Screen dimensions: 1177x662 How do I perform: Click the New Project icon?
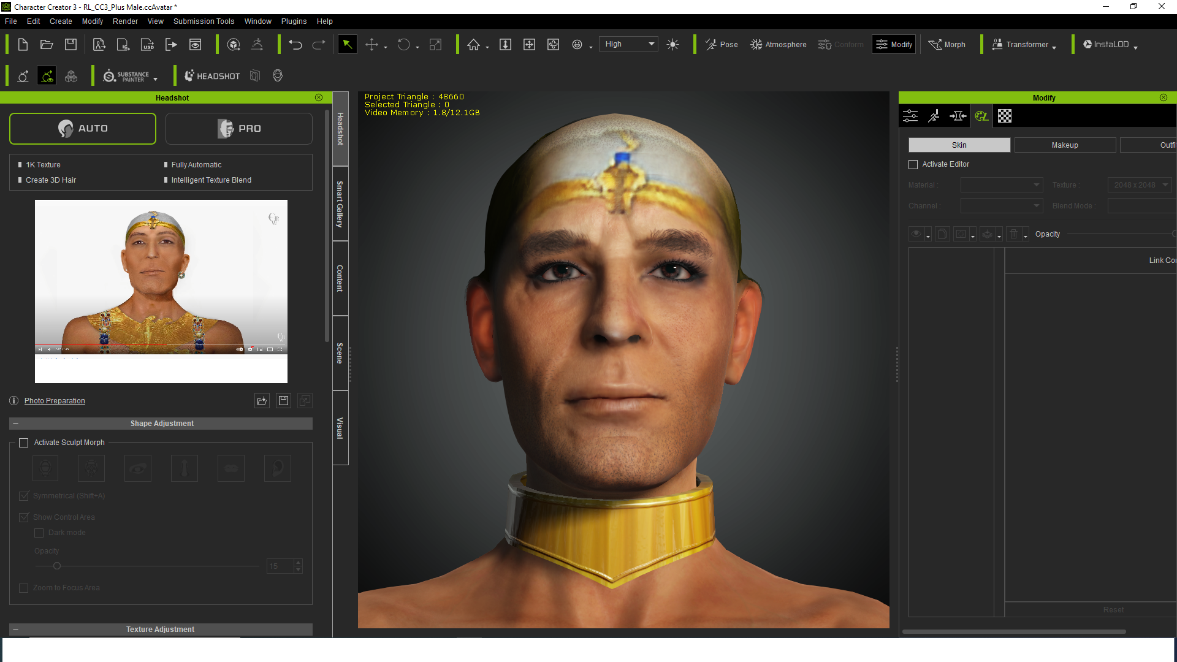click(x=23, y=44)
